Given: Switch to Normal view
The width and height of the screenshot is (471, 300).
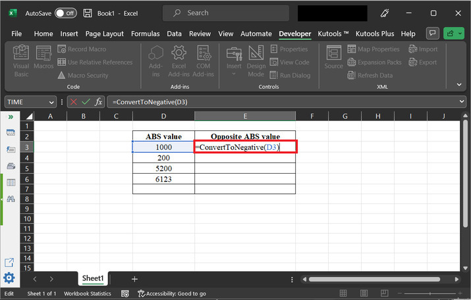Looking at the screenshot, I should pos(343,293).
